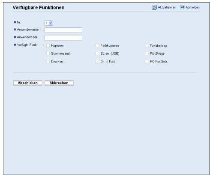Enable the Farbkopieren checkbox
Viewport: 210px width, 175px height.
click(97, 46)
